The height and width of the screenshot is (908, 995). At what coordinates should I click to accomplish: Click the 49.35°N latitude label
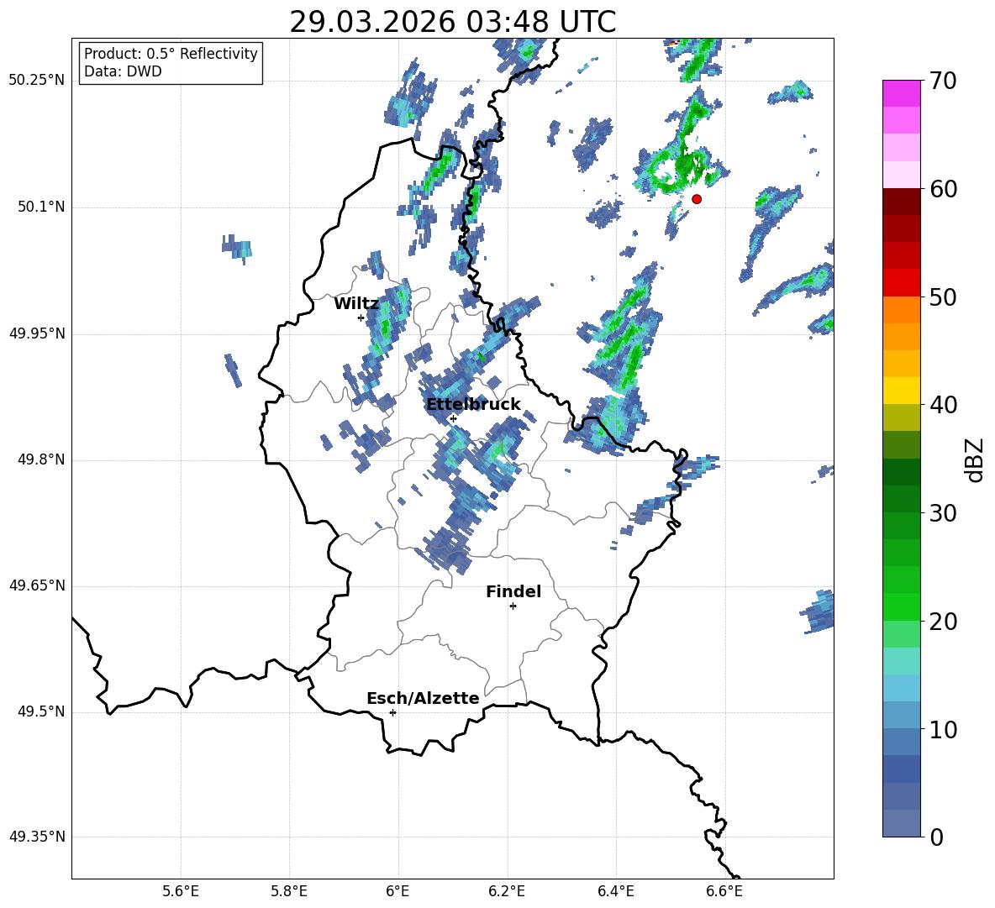(37, 837)
